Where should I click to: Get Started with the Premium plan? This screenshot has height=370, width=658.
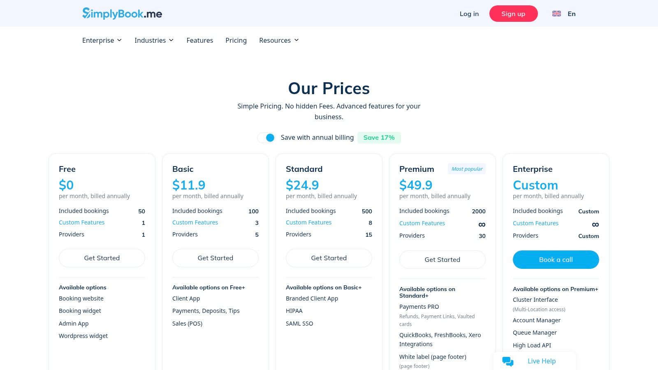(442, 259)
